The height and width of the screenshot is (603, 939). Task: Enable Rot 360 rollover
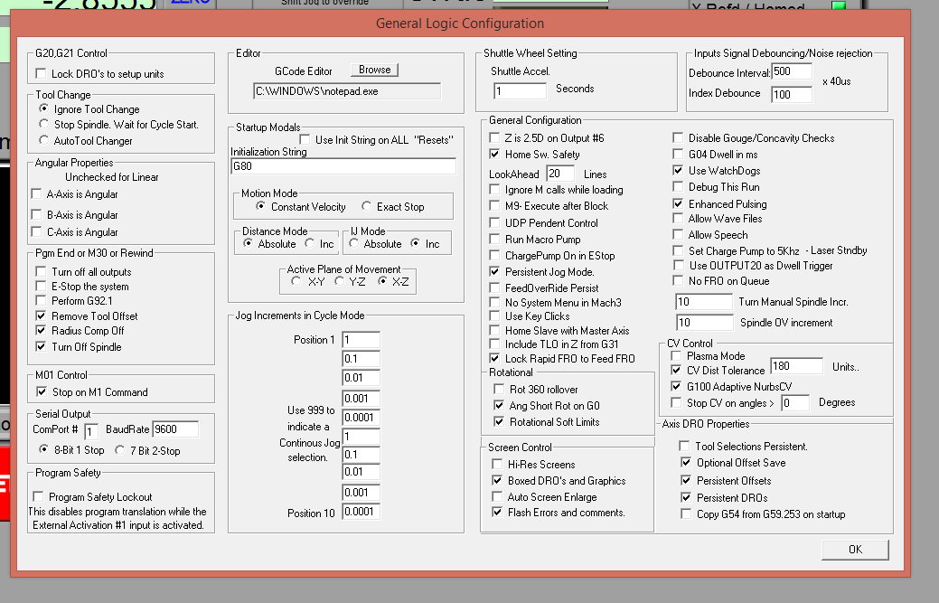point(499,390)
